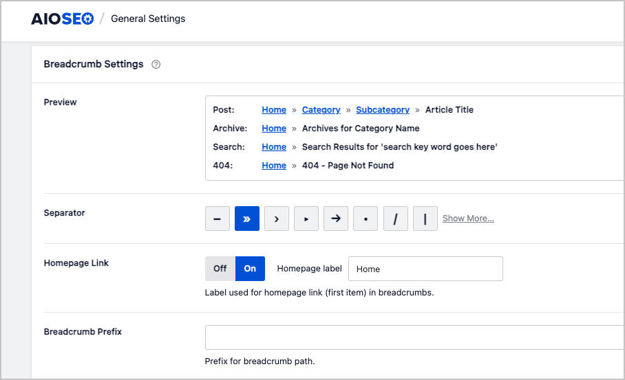Select the small triangle separator

[x=306, y=219]
